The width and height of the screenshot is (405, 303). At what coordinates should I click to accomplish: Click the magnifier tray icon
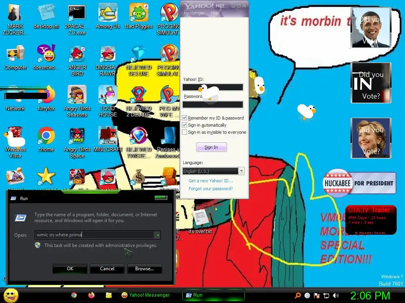click(x=297, y=296)
